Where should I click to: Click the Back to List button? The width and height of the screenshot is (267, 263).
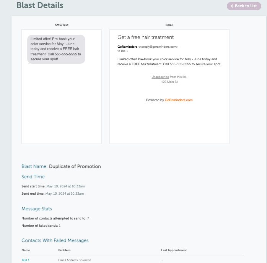point(244,6)
